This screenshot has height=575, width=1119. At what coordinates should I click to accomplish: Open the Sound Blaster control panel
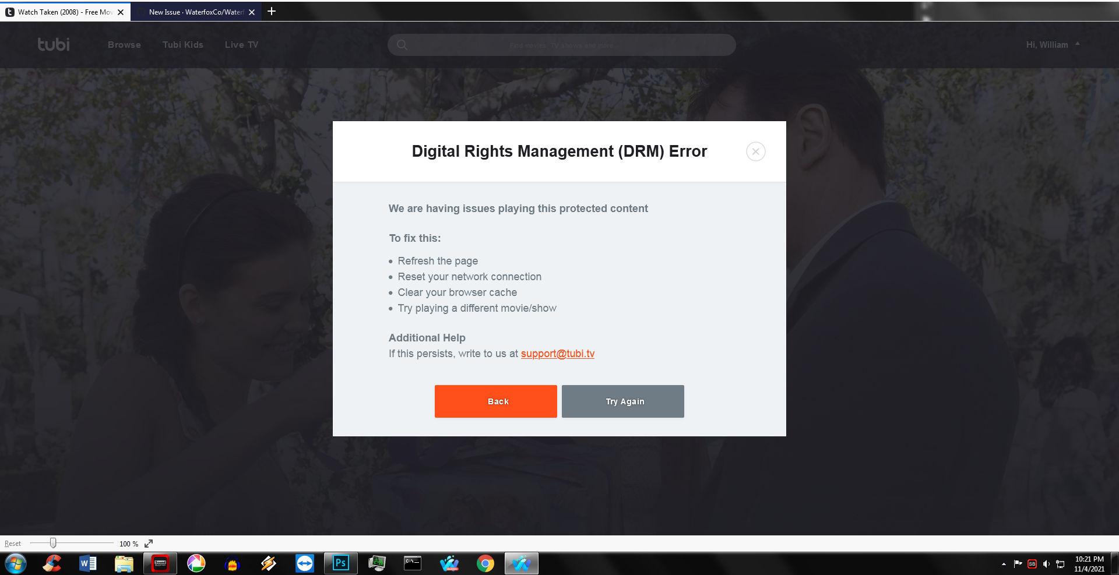[160, 563]
